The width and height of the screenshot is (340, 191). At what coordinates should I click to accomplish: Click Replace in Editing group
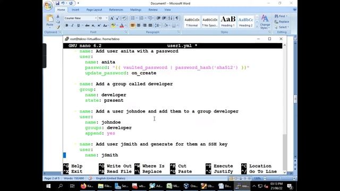coord(282,22)
